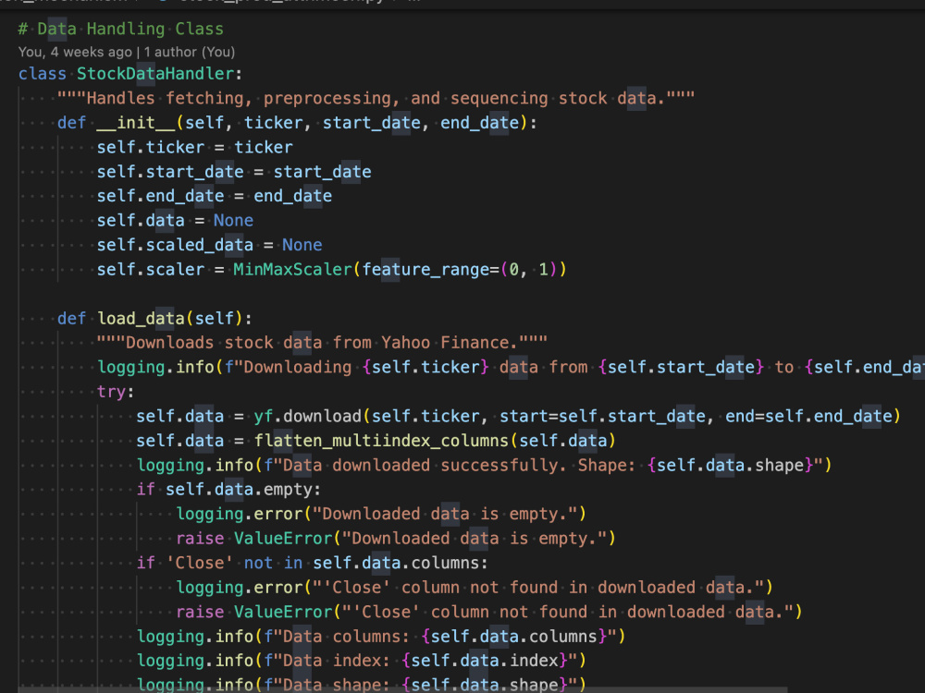This screenshot has height=693, width=925.
Task: Click MinMaxScaler in the self.scaler line
Action: 292,269
